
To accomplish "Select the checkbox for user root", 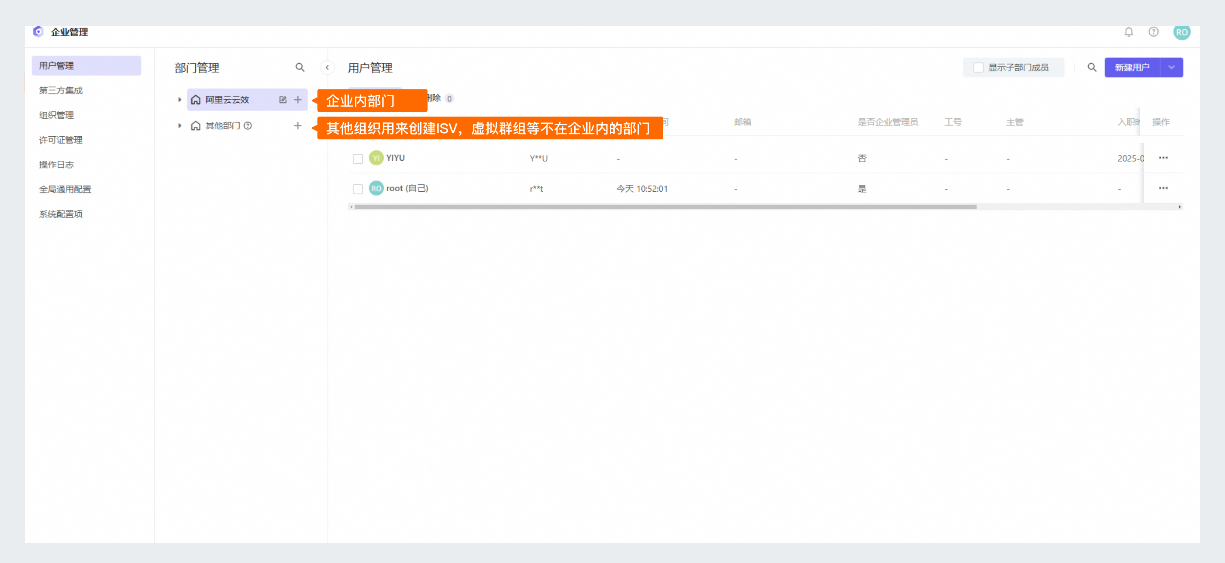I will click(x=357, y=189).
